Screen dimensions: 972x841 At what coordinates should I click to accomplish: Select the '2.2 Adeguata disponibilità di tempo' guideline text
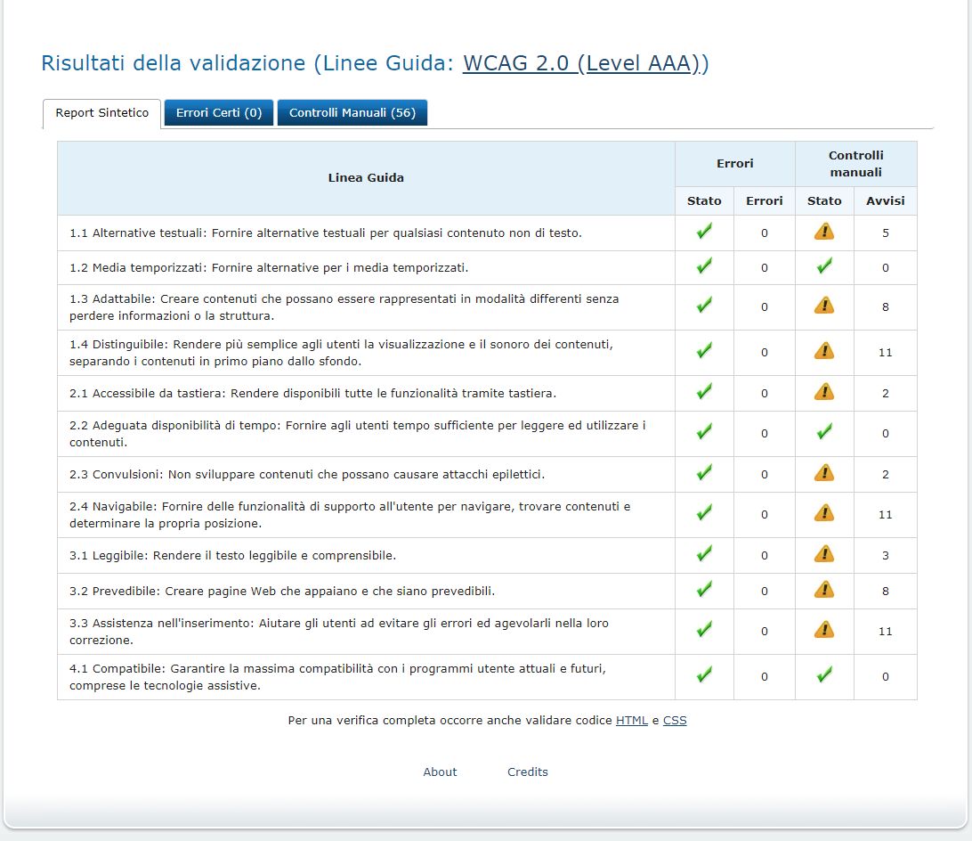[x=358, y=433]
